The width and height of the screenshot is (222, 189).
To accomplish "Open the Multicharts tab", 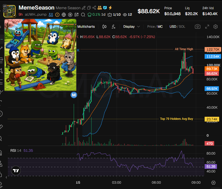I will [x=86, y=27].
